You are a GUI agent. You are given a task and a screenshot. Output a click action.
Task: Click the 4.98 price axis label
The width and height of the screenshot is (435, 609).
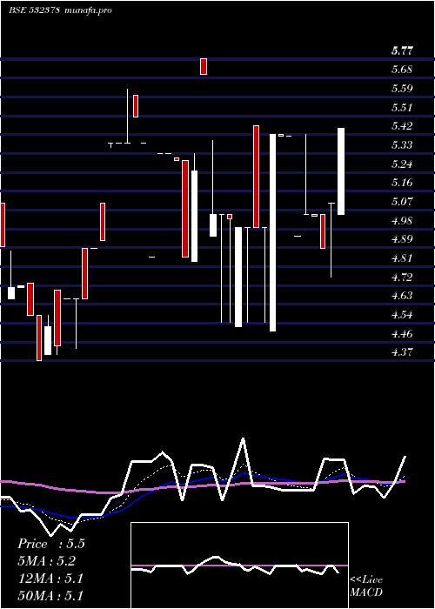tap(402, 220)
